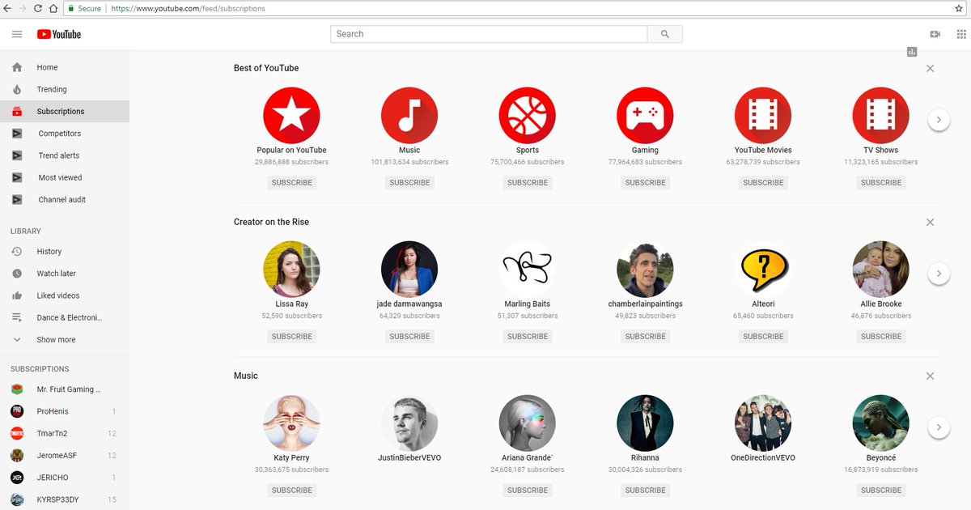Open Beyoncé channel avatar
This screenshot has height=510, width=971.
881,423
